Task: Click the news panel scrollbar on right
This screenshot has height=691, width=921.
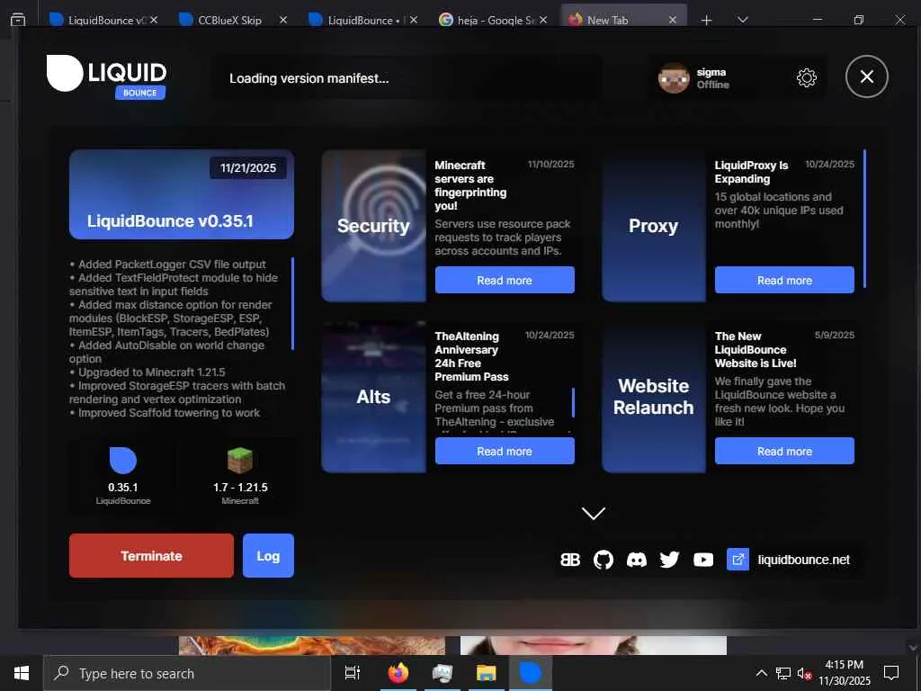Action: (x=864, y=219)
